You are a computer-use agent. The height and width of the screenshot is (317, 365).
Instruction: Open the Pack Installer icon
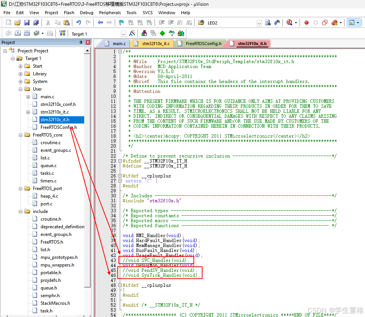click(181, 33)
